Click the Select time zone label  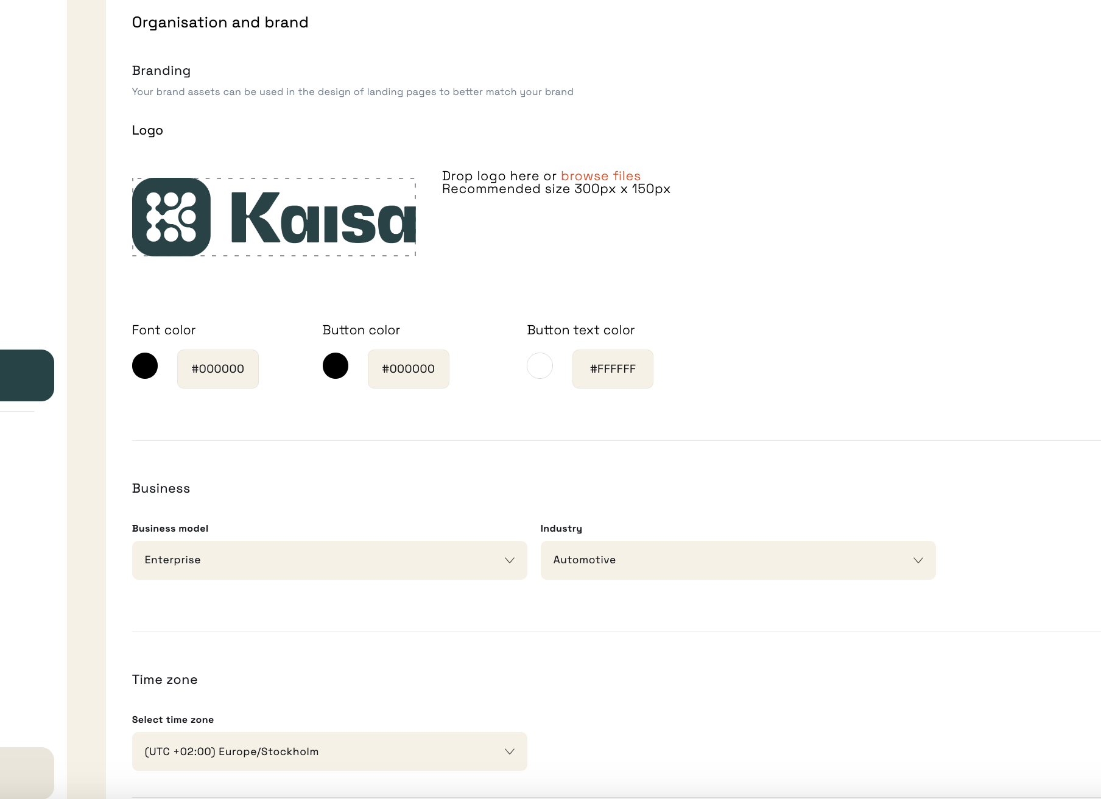[173, 720]
